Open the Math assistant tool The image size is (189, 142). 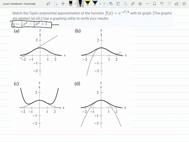click(x=140, y=4)
